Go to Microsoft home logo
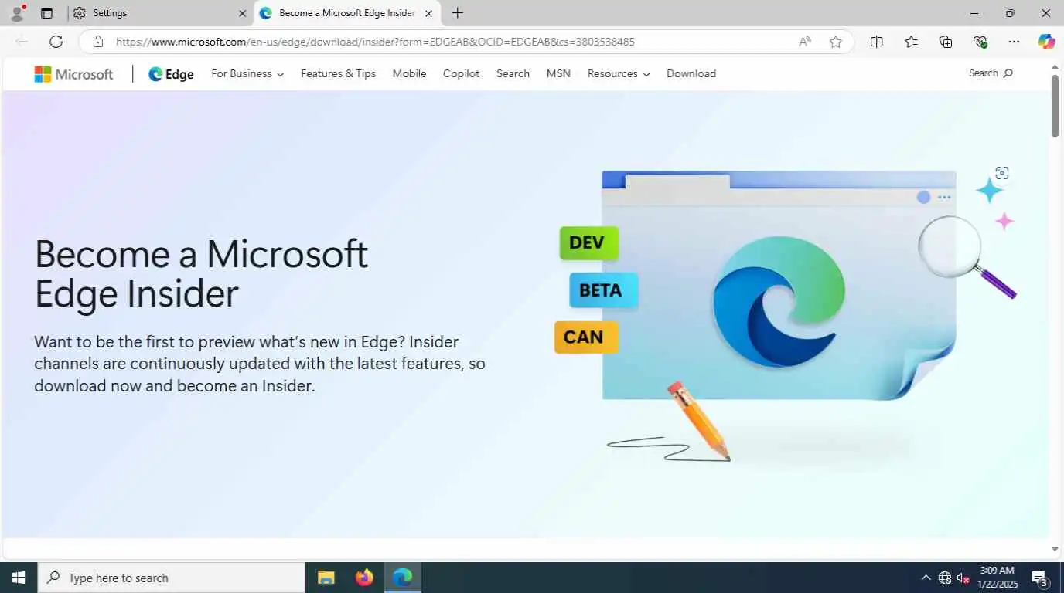This screenshot has height=593, width=1064. (73, 74)
